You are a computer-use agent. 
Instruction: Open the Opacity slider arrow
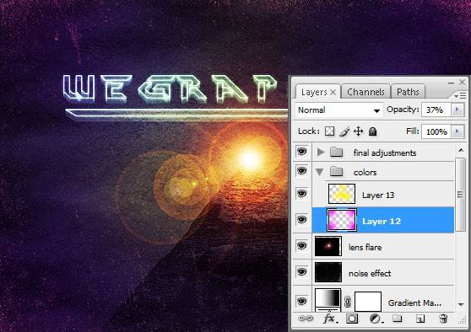pyautogui.click(x=457, y=110)
